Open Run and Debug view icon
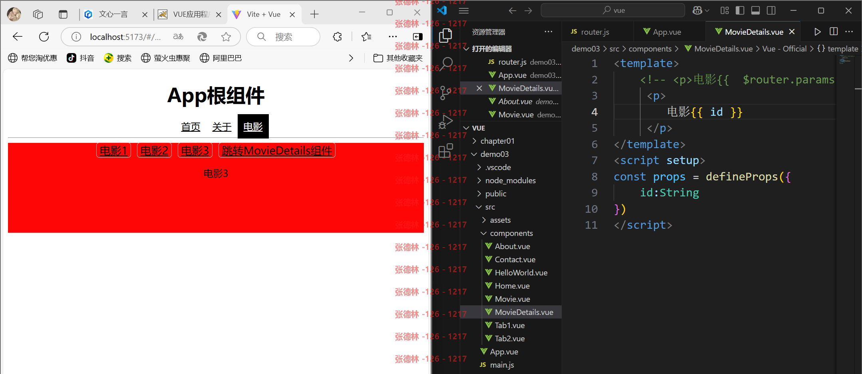 (x=446, y=122)
